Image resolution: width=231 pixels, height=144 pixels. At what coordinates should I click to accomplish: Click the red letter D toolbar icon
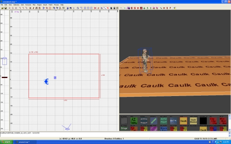(138, 8)
